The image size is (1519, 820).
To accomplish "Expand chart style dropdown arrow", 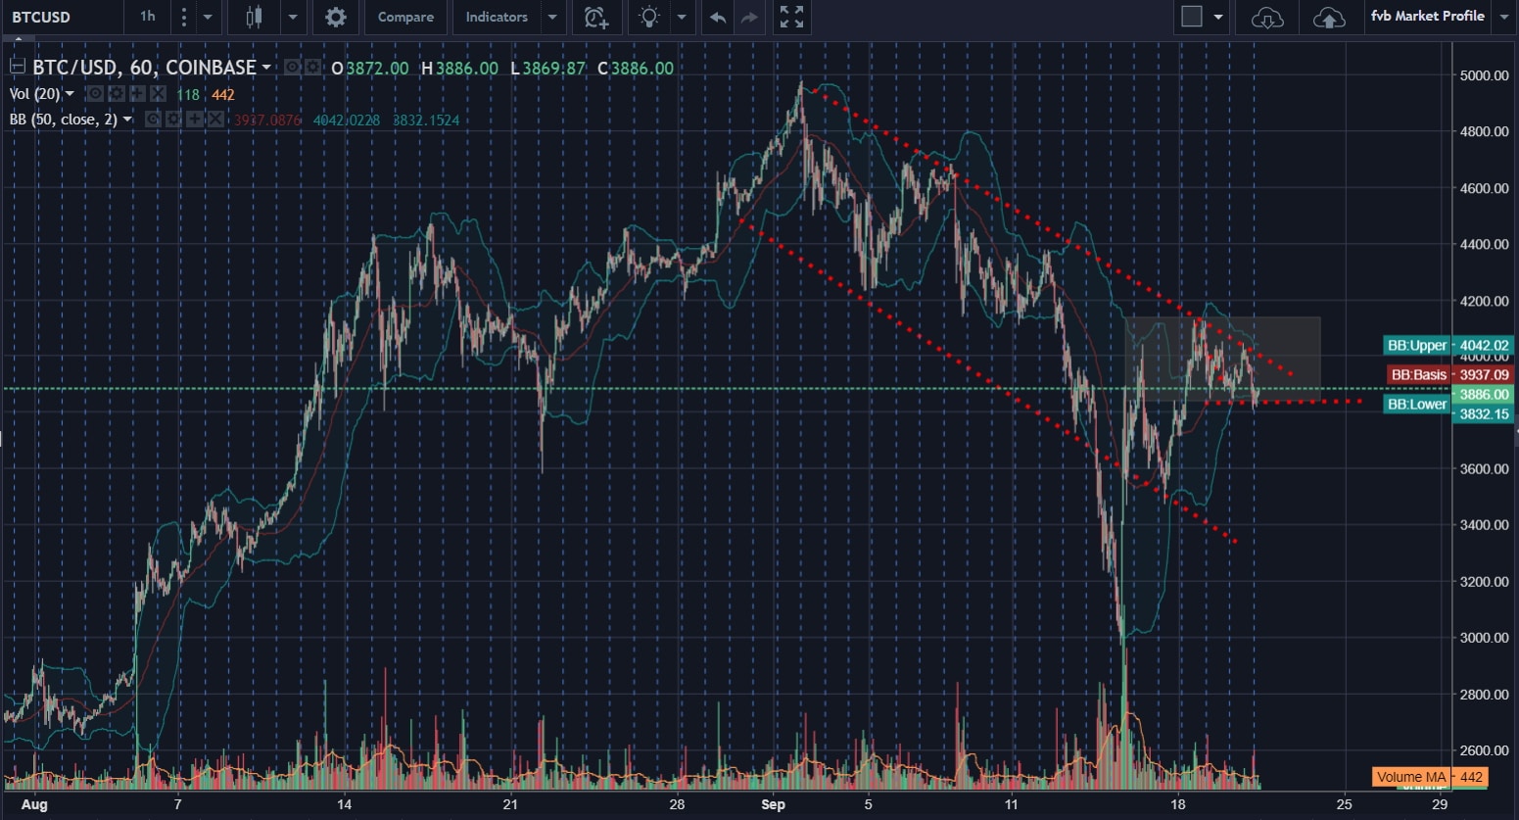I will (293, 17).
